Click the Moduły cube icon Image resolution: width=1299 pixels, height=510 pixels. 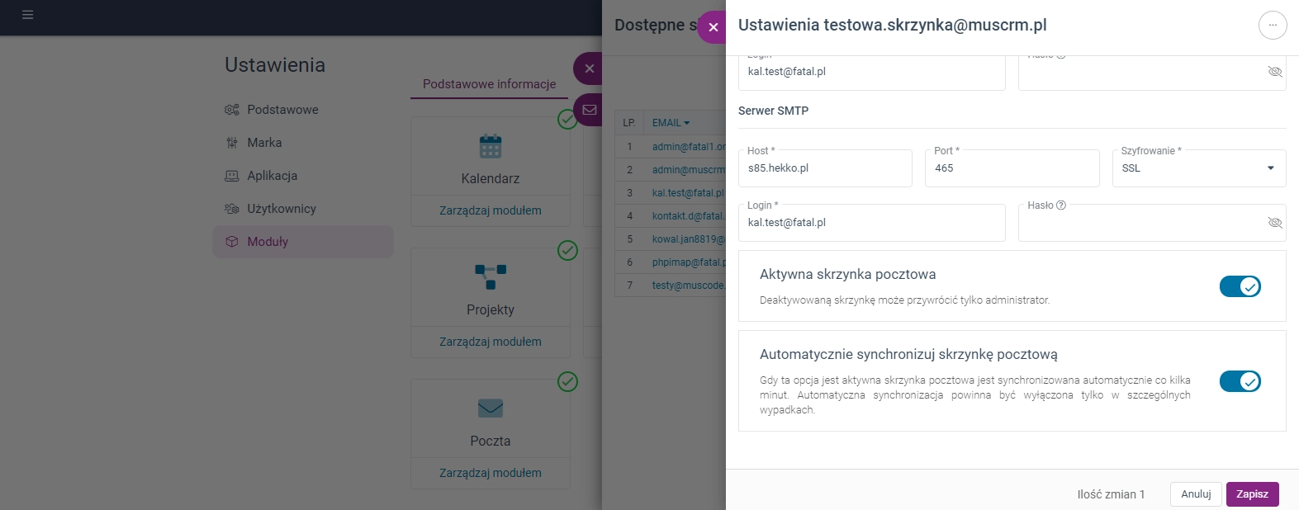coord(232,242)
